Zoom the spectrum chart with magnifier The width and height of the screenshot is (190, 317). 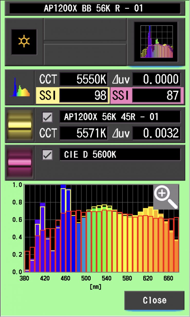[166, 197]
